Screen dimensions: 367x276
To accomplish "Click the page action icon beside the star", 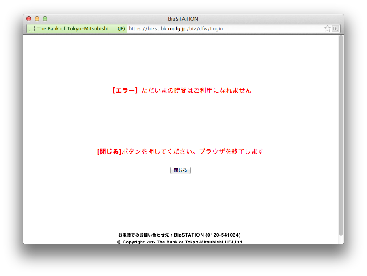I will [x=335, y=29].
